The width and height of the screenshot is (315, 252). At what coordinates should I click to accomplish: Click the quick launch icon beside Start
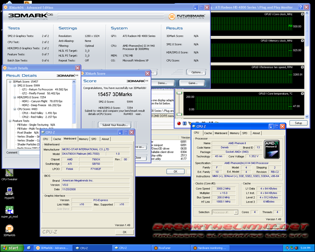pos(29,248)
